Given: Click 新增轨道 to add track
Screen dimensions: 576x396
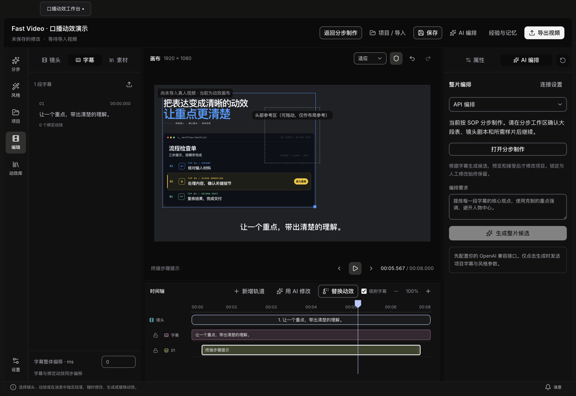Looking at the screenshot, I should click(249, 291).
